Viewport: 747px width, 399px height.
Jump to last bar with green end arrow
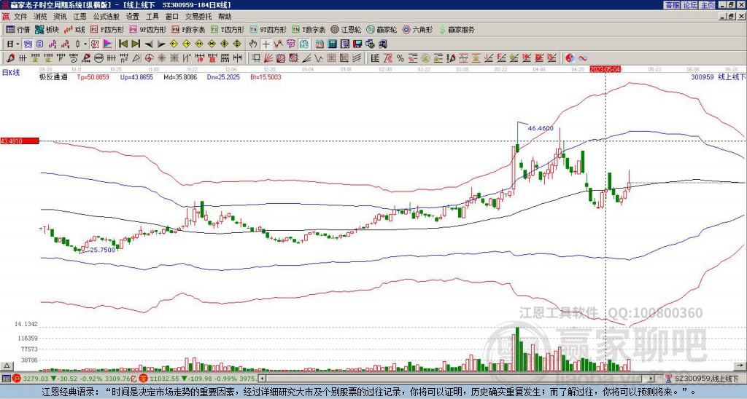(136, 44)
